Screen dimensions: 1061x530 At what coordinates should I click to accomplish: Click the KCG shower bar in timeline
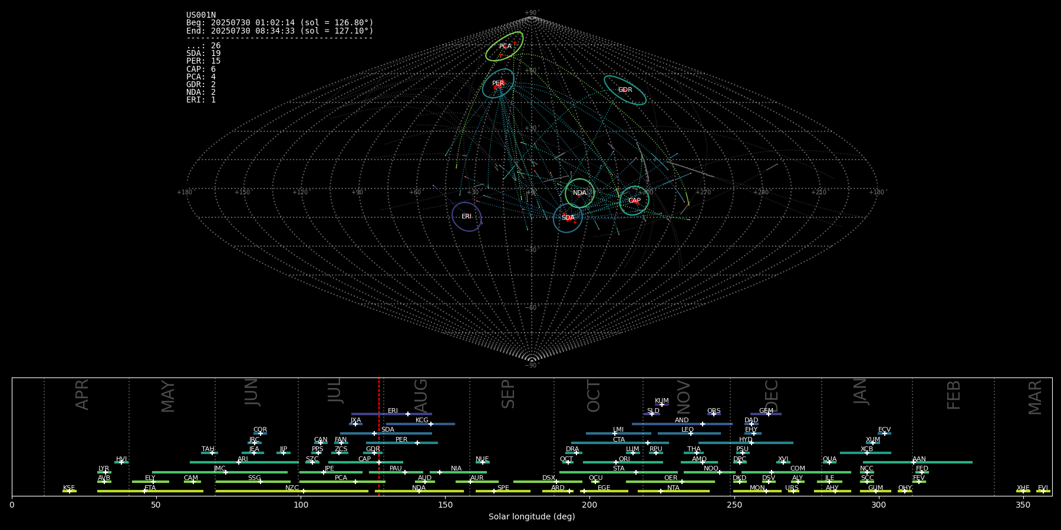(420, 424)
